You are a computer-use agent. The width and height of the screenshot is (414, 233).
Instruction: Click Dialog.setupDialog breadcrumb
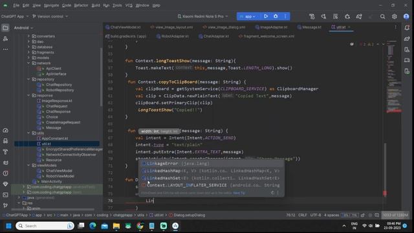point(187,215)
